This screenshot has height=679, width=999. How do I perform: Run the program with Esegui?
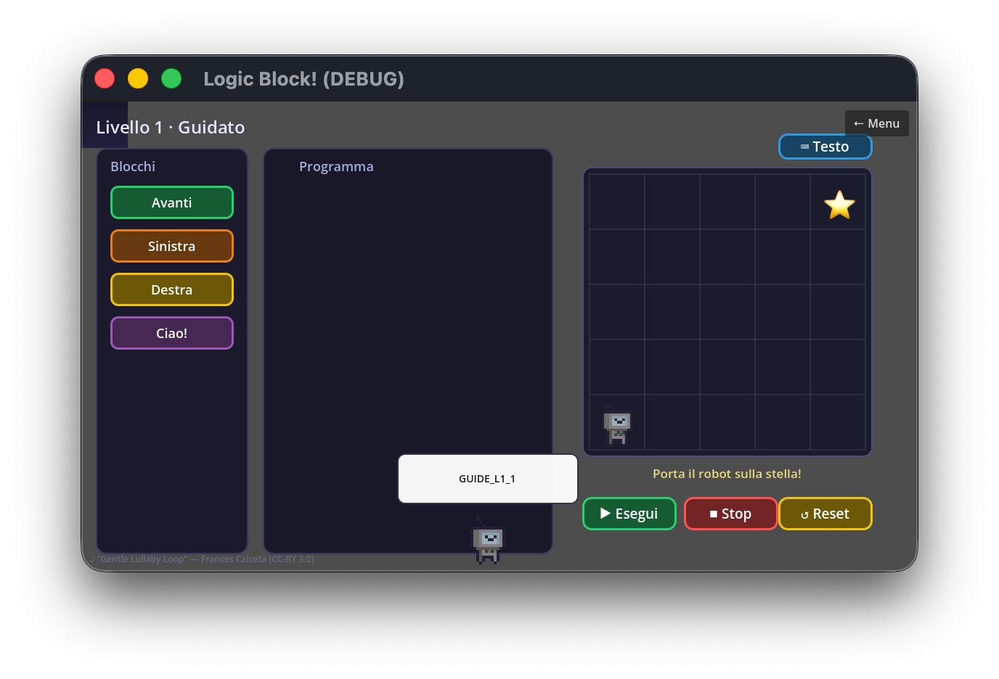629,514
